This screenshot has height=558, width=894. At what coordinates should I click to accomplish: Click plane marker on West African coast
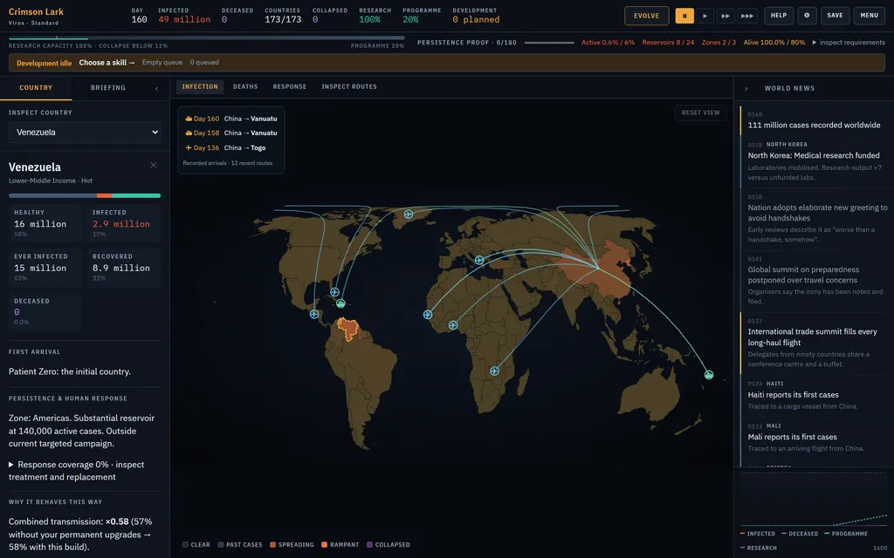tap(428, 314)
